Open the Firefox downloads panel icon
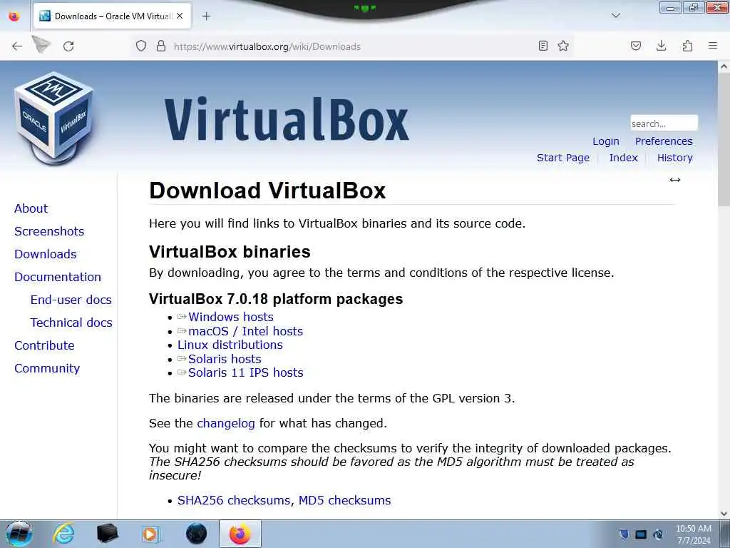Screen dimensions: 730x548 coord(661,46)
